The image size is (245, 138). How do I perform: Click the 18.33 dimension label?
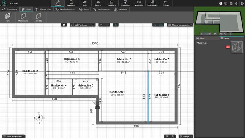click(95, 43)
